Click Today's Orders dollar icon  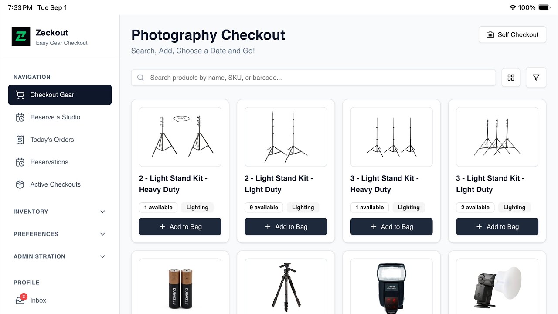20,140
